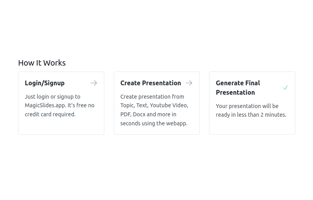This screenshot has height=200, width=313.
Task: Click the 'Just login or signup to' text
Action: pyautogui.click(x=52, y=97)
